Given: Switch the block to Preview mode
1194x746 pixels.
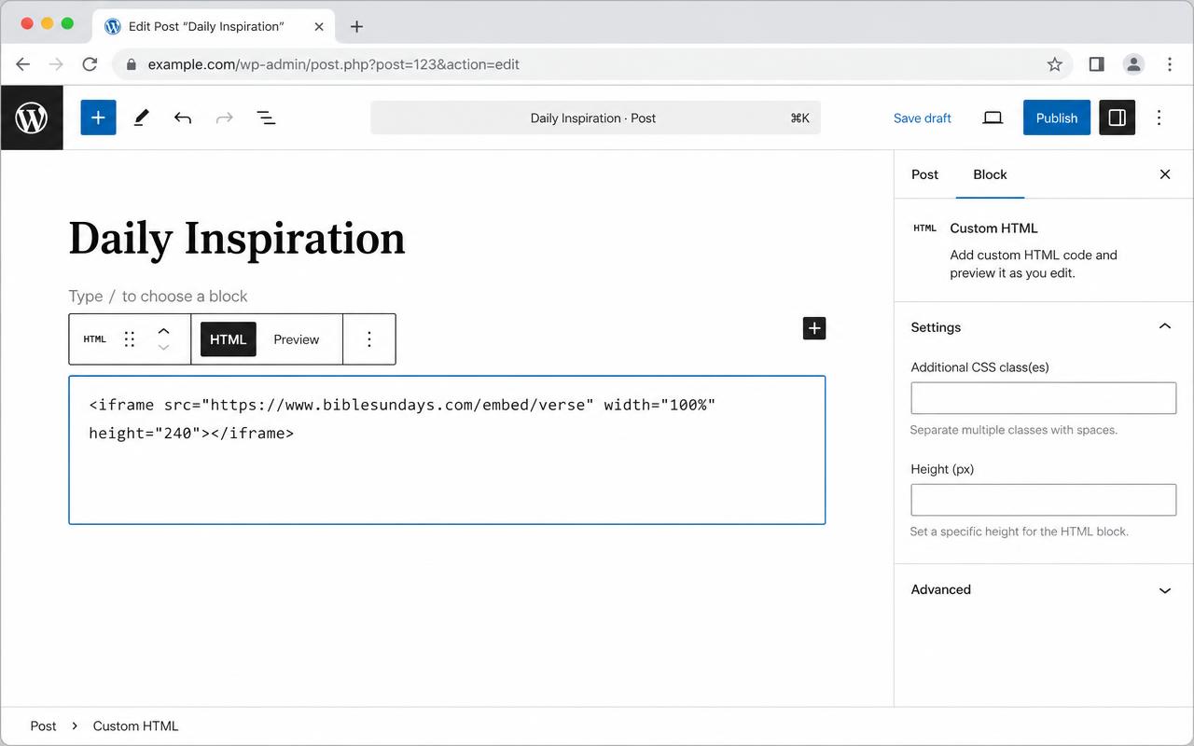Looking at the screenshot, I should pos(297,339).
